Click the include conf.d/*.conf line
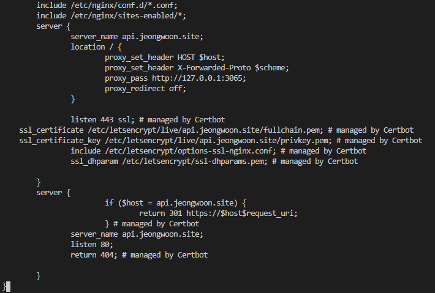The image size is (435, 293). (x=107, y=6)
